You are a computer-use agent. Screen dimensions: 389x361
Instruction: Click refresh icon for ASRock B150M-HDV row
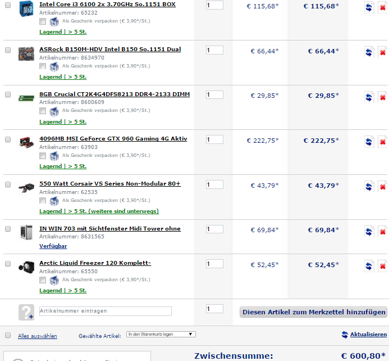pyautogui.click(x=369, y=52)
